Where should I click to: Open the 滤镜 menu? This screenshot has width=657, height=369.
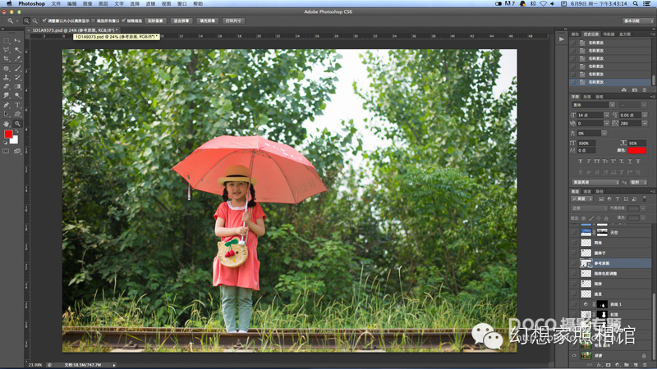coord(150,3)
